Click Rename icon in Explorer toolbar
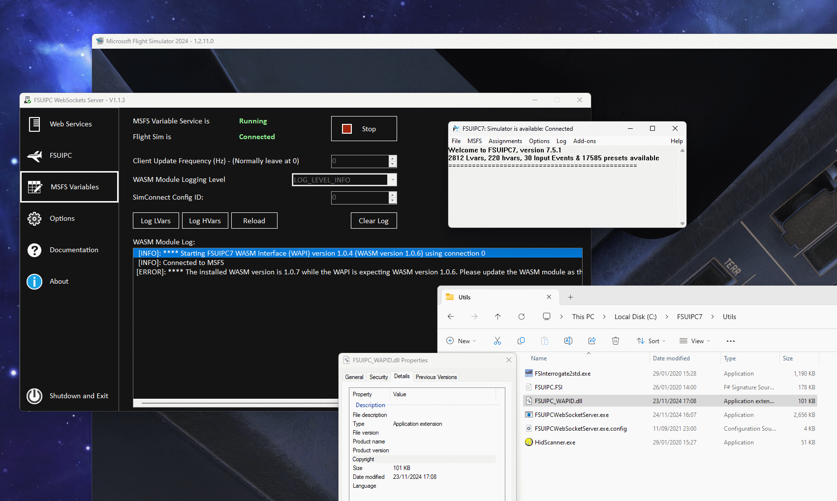This screenshot has height=501, width=837. click(x=568, y=341)
